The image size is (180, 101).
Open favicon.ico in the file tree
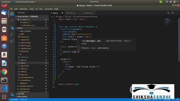[x=24, y=37]
